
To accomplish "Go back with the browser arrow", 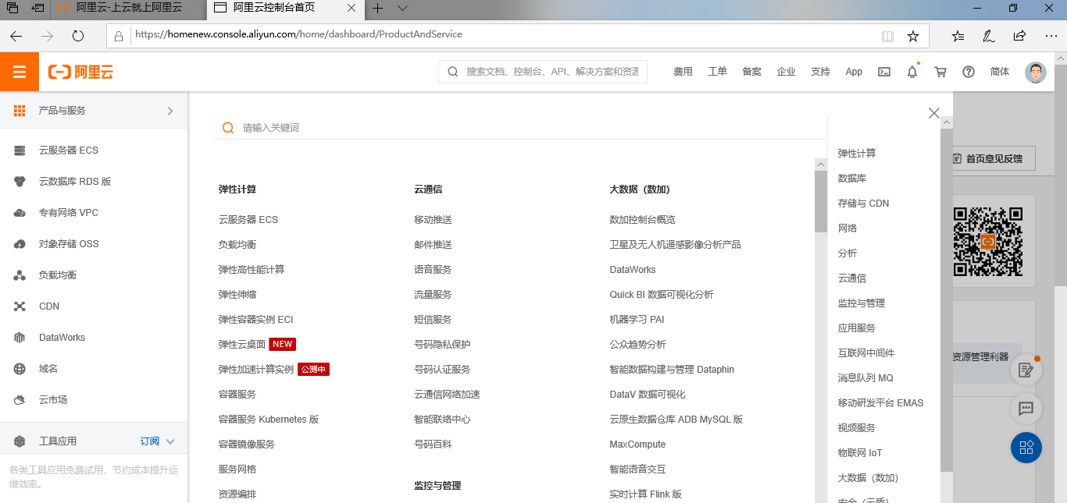I will coord(16,36).
